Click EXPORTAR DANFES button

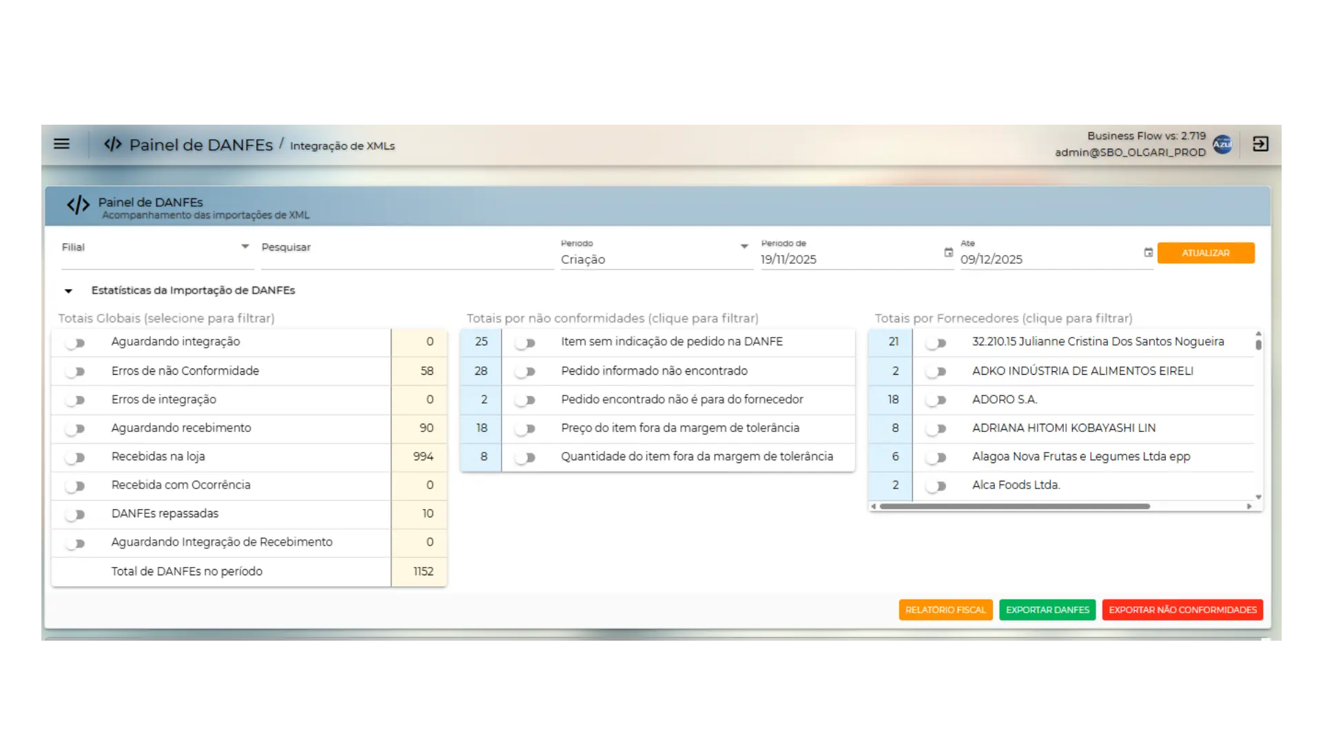[1047, 610]
